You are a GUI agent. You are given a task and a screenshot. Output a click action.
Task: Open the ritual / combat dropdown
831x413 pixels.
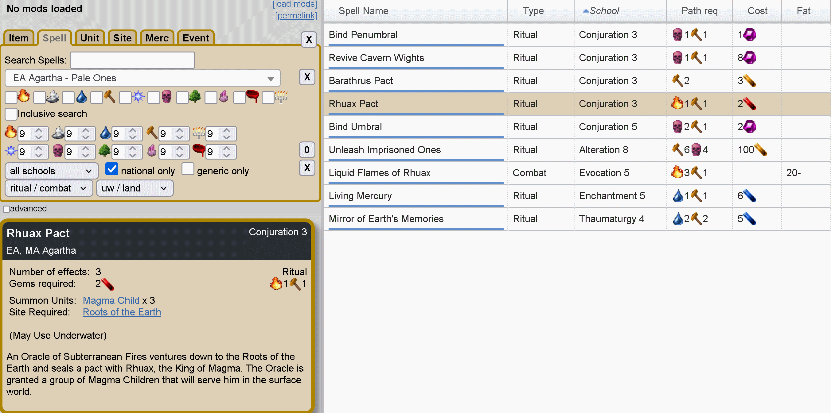click(x=49, y=188)
